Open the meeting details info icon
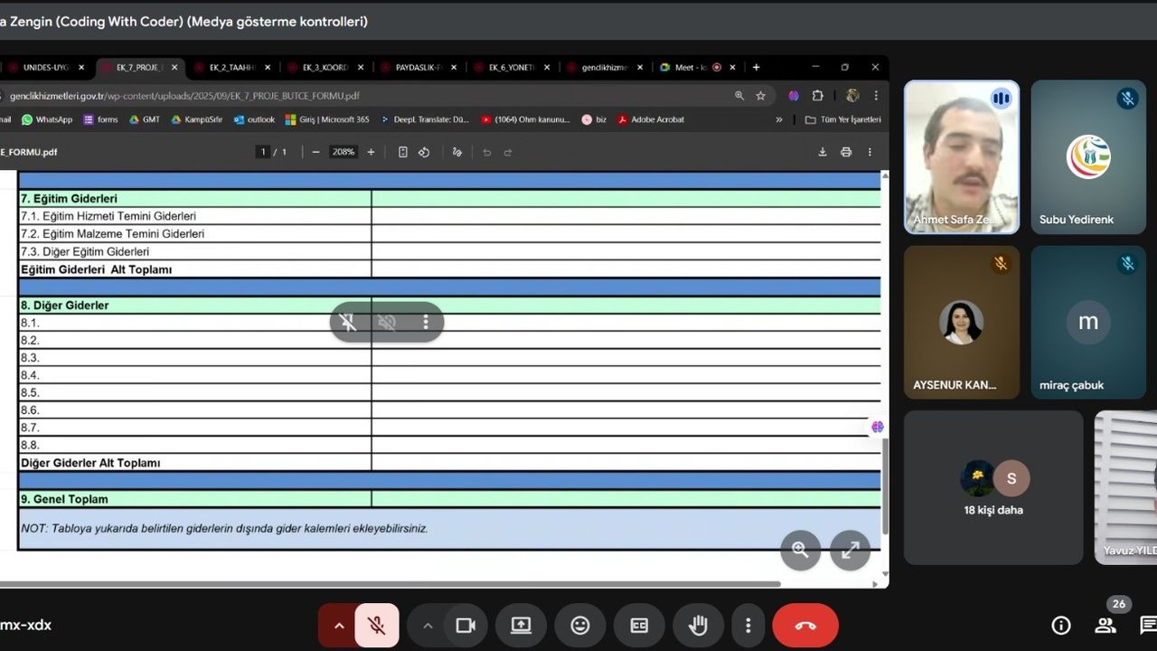The image size is (1157, 651). coord(1061,626)
